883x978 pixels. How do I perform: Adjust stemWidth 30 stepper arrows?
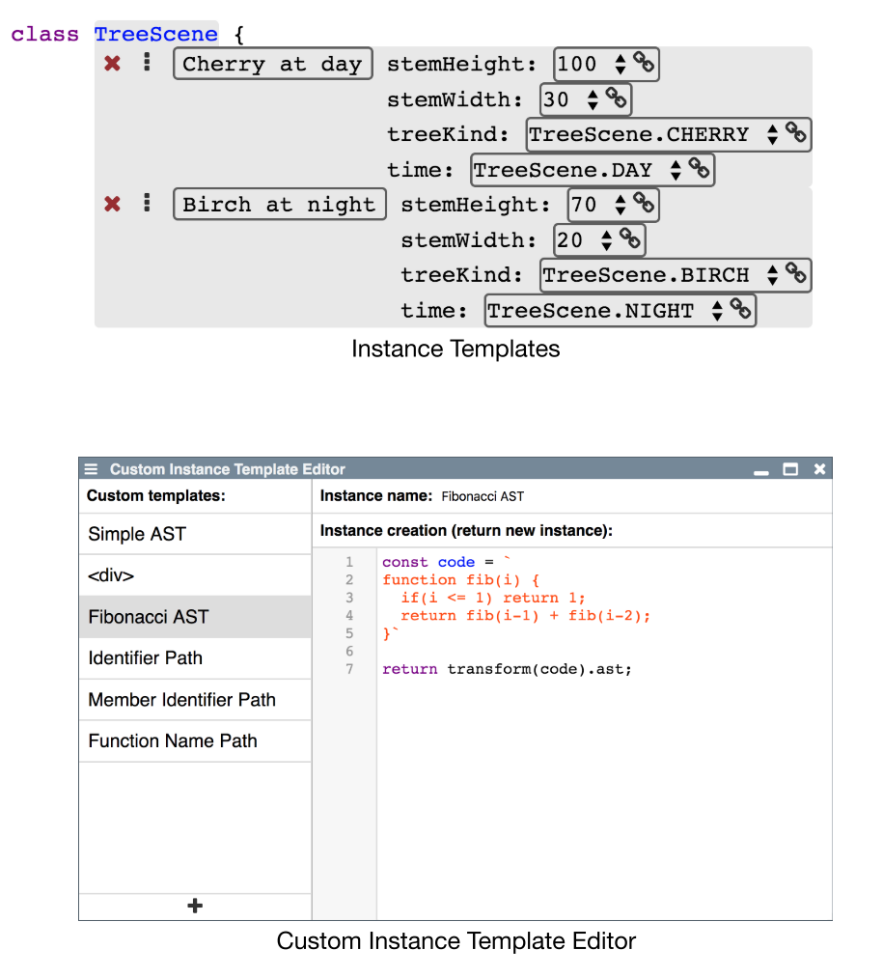point(593,100)
